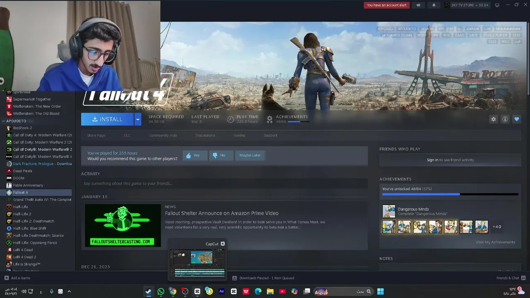Select Half-Life: Blue Shift
The height and width of the screenshot is (298, 530).
29,228
